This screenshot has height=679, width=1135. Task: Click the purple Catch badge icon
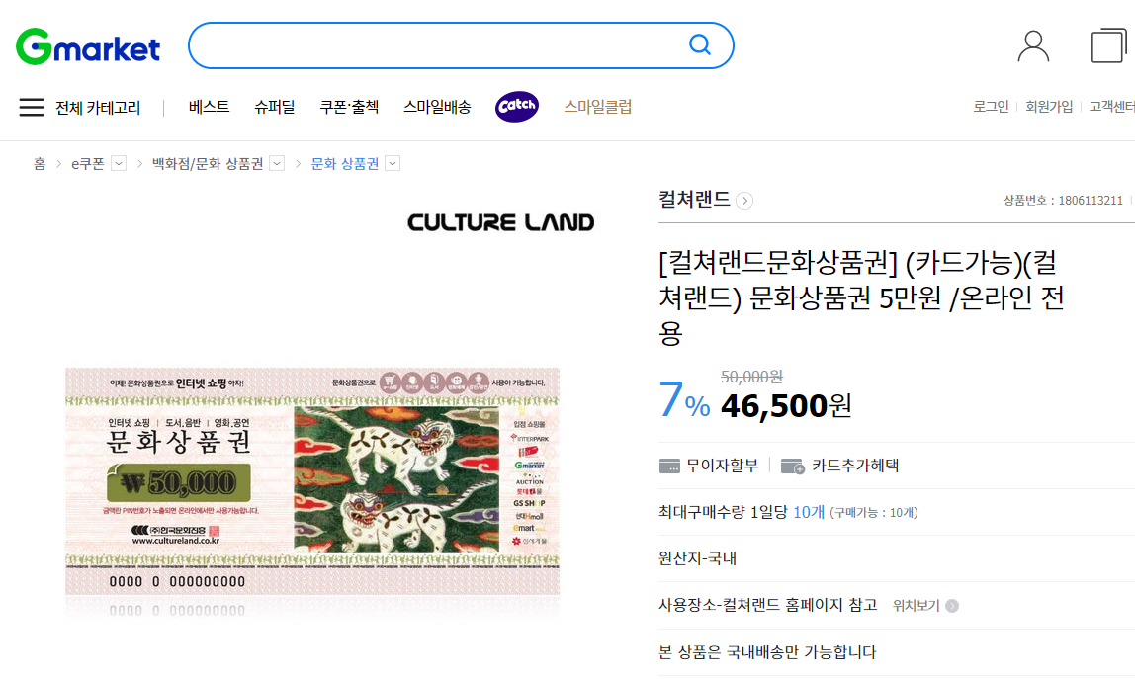pos(517,107)
